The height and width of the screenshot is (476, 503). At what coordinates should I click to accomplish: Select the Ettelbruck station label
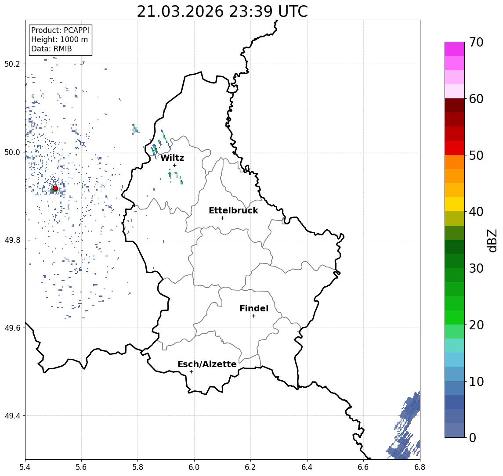point(233,210)
